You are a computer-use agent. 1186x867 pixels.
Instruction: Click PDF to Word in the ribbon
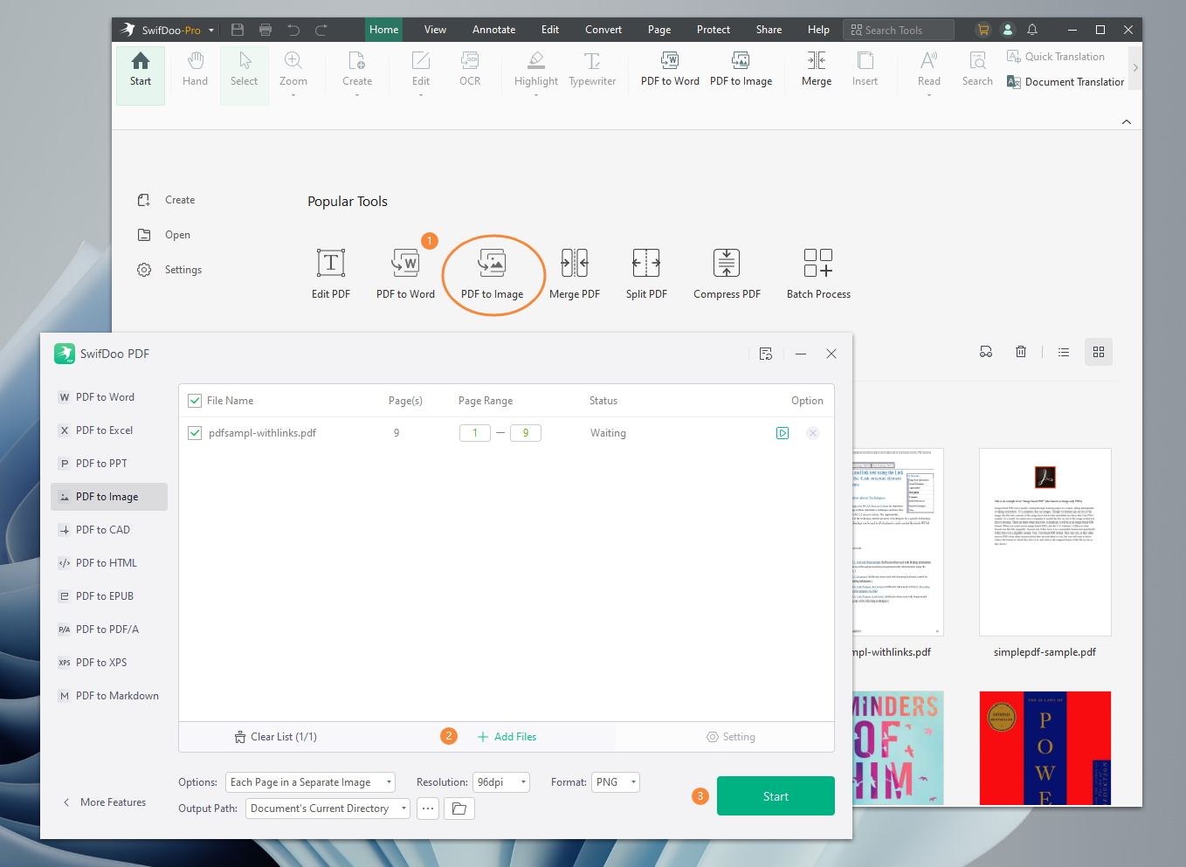coord(670,70)
